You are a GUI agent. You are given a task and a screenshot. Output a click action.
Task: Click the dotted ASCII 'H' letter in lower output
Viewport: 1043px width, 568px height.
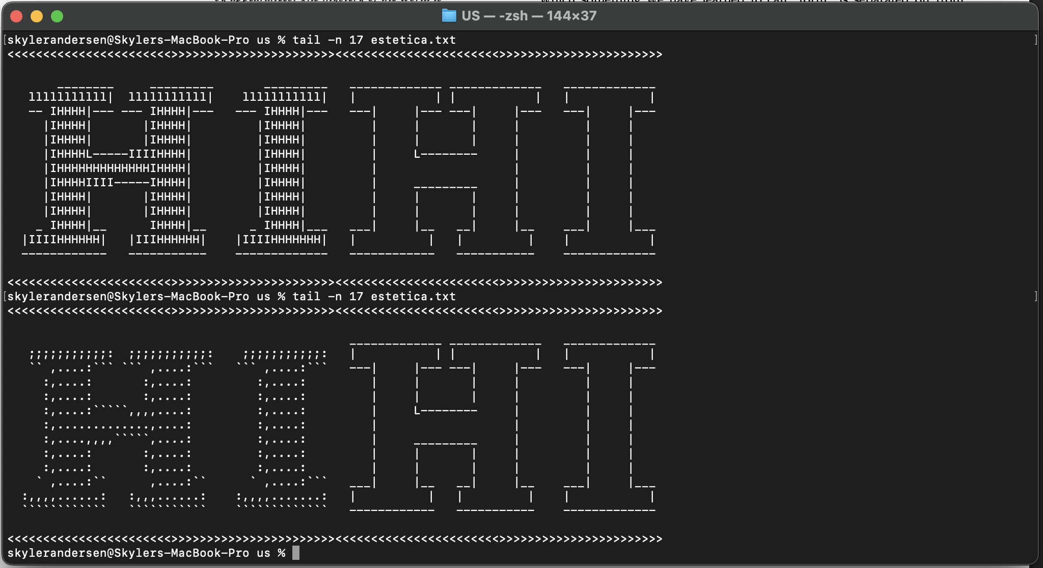117,425
